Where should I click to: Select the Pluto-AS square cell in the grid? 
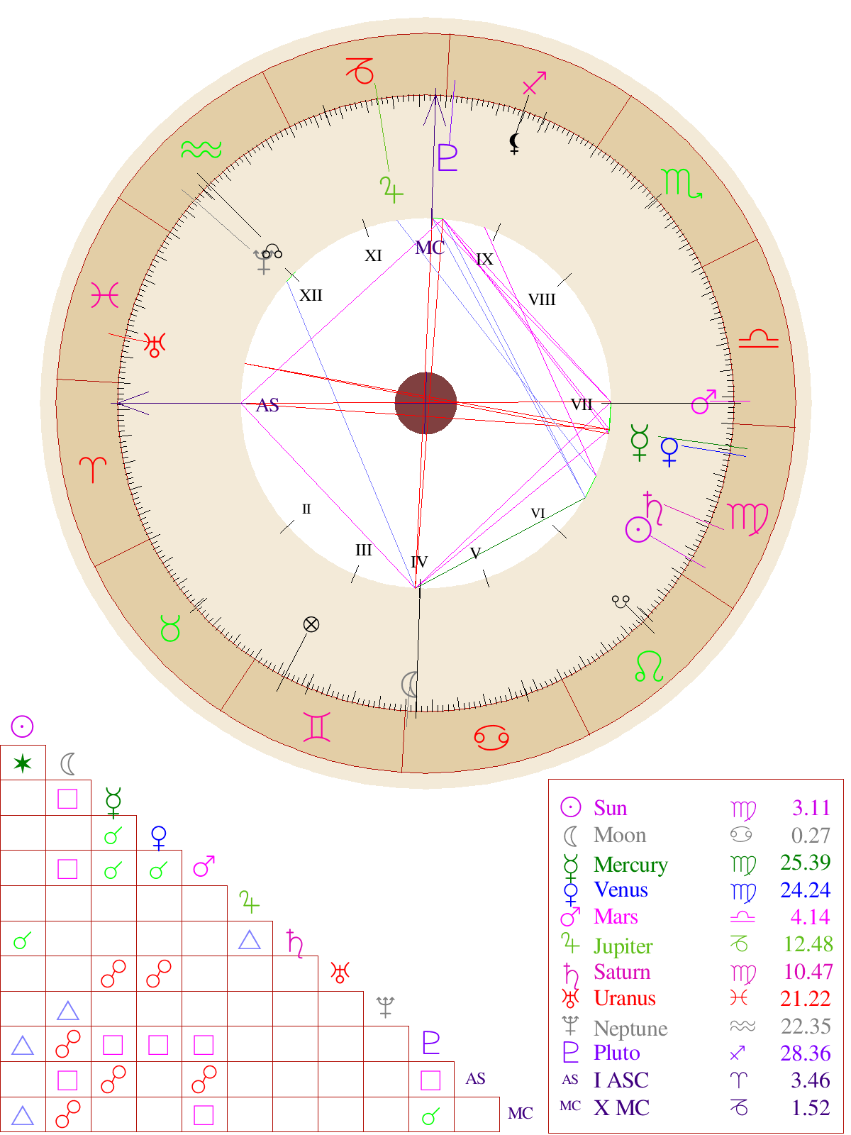pos(431,1080)
